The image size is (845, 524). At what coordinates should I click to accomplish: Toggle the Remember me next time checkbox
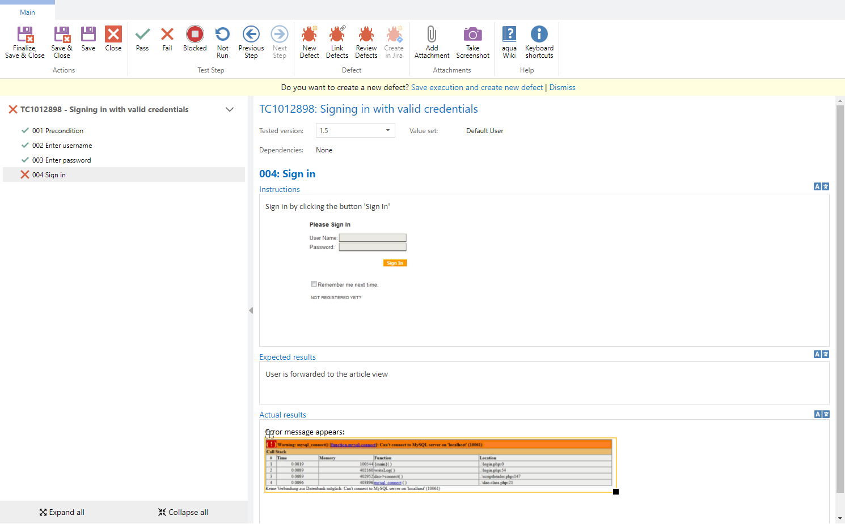pos(314,284)
